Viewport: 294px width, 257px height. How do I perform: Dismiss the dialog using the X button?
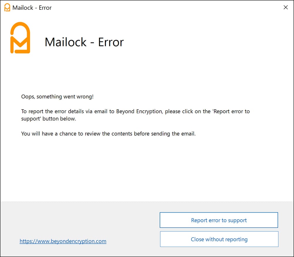pos(285,7)
